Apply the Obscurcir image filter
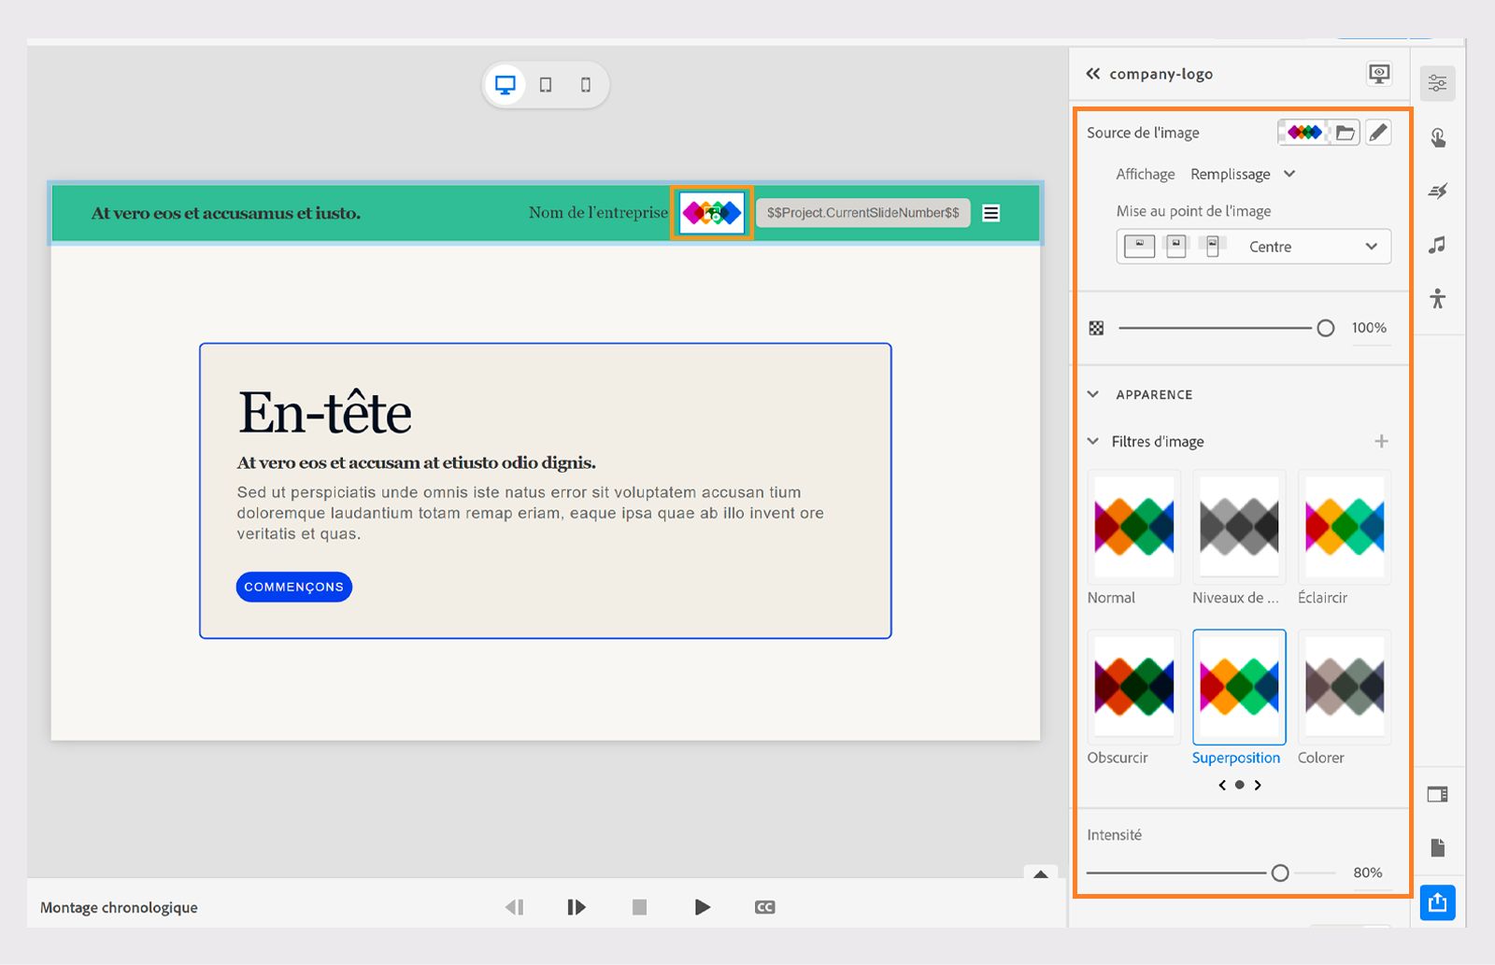1495x965 pixels. 1134,687
